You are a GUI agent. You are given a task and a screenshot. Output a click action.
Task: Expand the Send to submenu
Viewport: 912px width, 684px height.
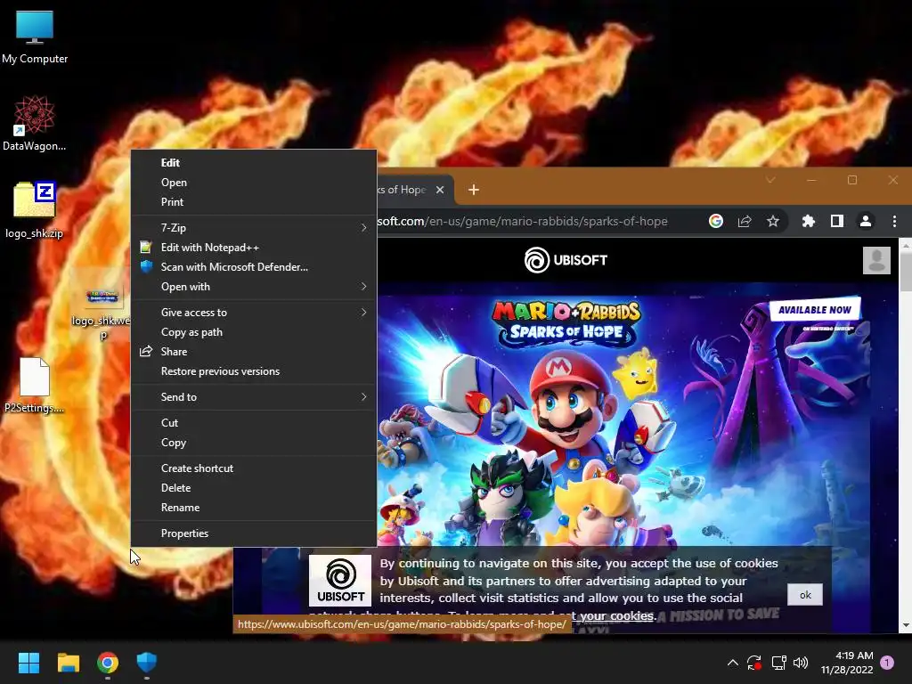pyautogui.click(x=254, y=396)
